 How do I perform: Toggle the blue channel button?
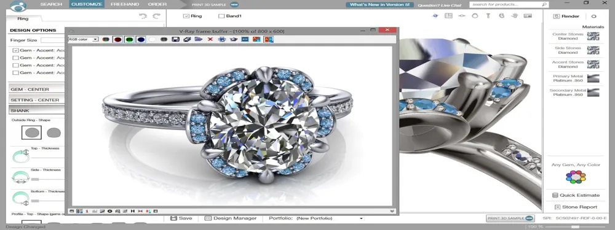tap(141, 39)
